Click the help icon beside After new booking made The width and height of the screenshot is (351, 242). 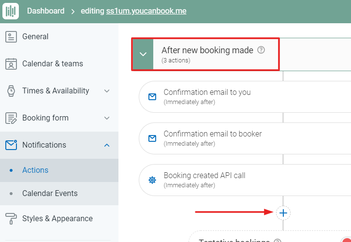click(261, 50)
